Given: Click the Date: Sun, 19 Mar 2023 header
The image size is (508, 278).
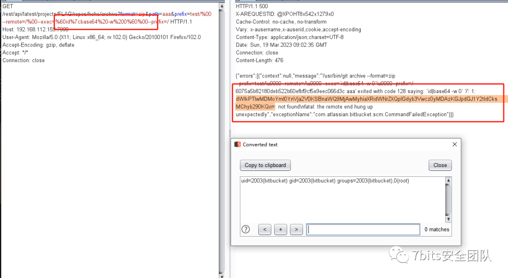Looking at the screenshot, I should pyautogui.click(x=281, y=45).
